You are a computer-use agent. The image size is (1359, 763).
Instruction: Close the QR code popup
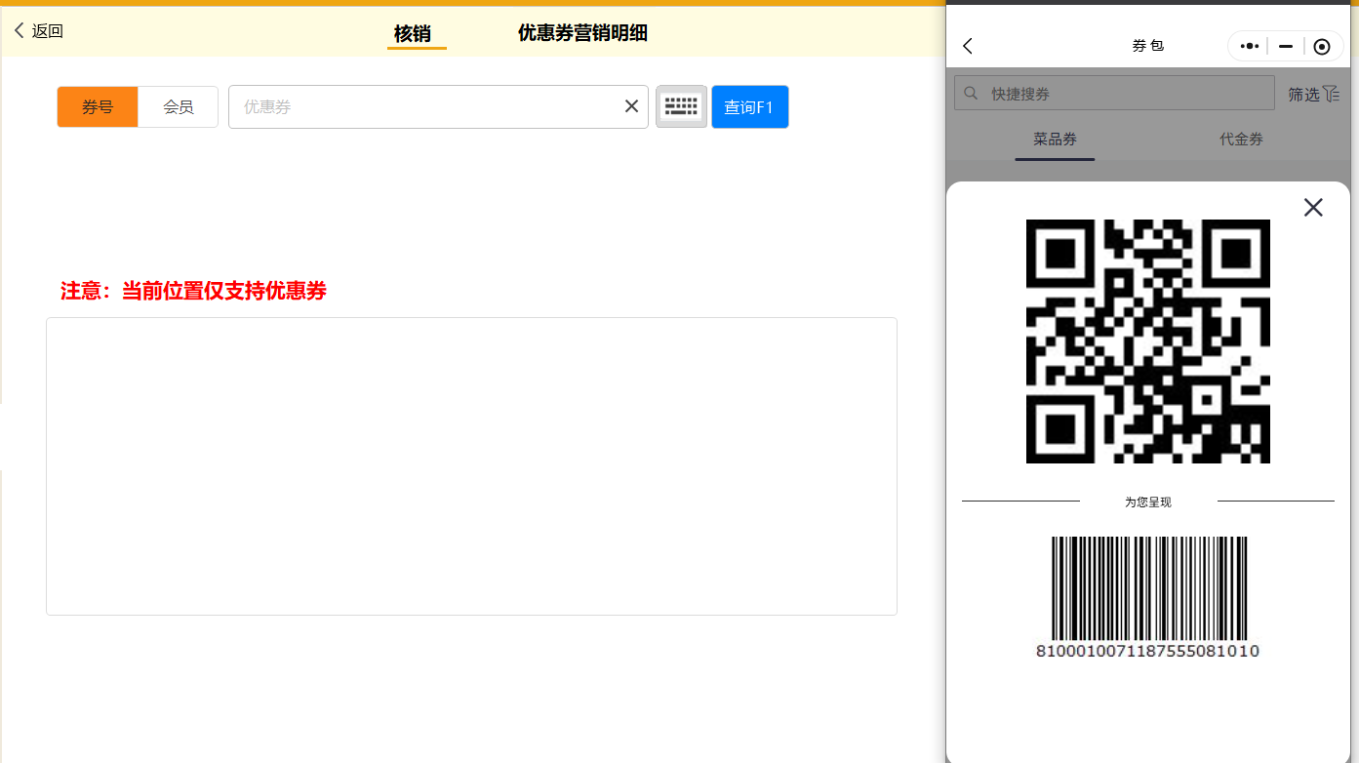[x=1313, y=207]
